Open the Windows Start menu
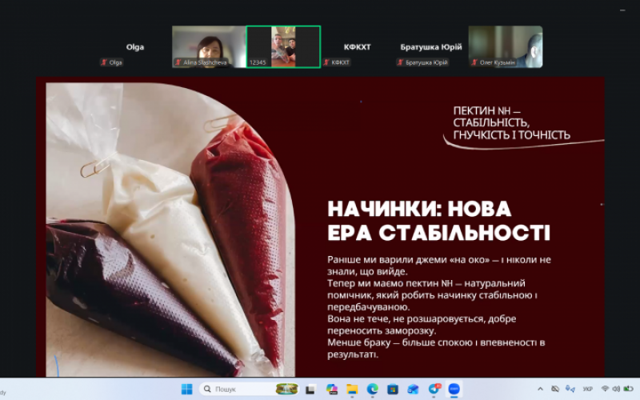This screenshot has width=640, height=400. click(x=186, y=389)
